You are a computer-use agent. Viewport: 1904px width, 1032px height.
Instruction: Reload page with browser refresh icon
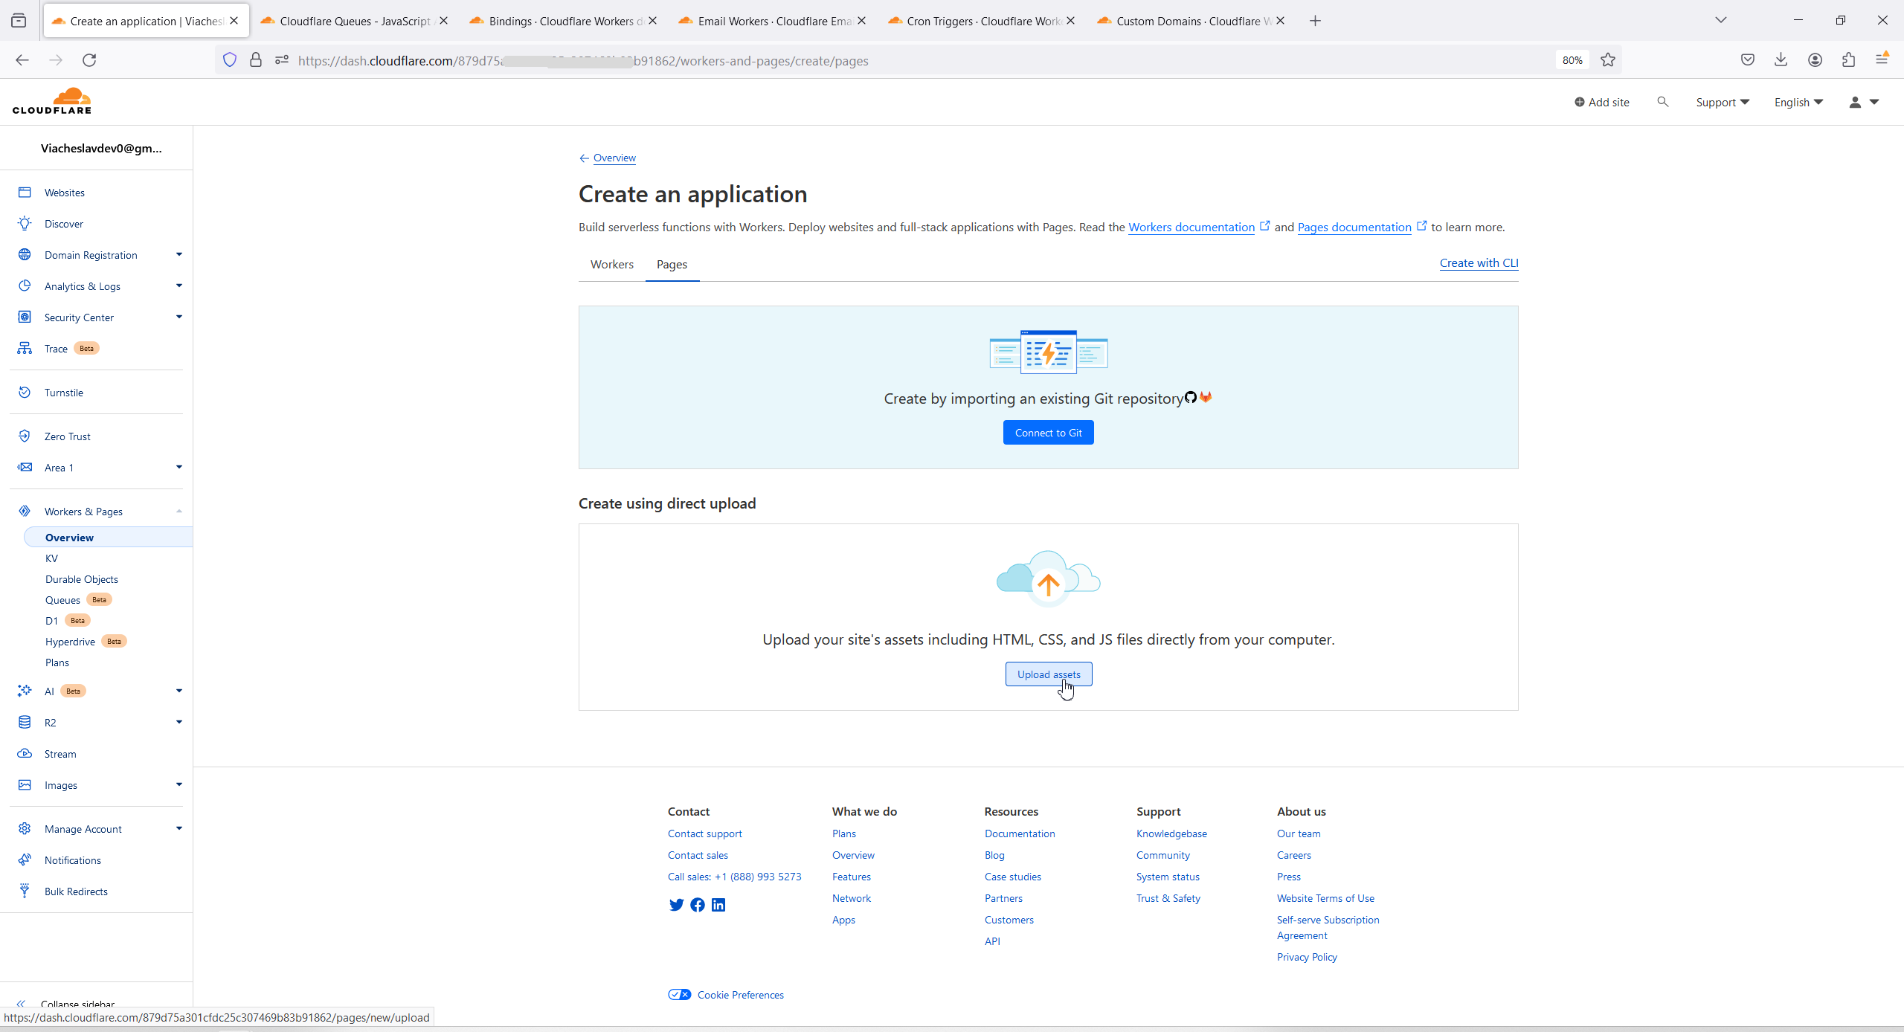(x=89, y=60)
